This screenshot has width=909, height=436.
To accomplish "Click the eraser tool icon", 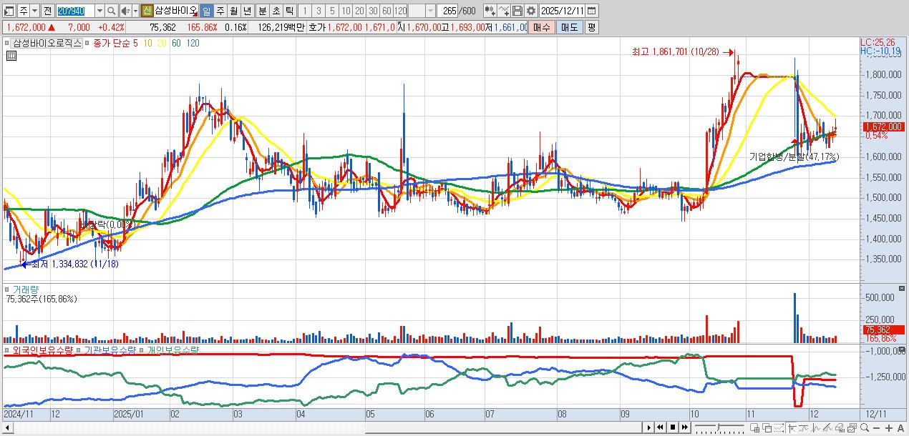I will coord(840,427).
